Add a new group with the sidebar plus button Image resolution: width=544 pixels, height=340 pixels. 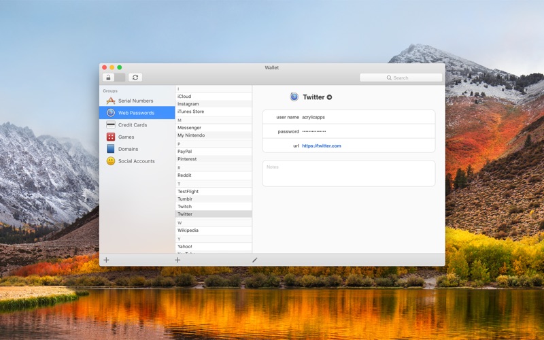tap(107, 260)
